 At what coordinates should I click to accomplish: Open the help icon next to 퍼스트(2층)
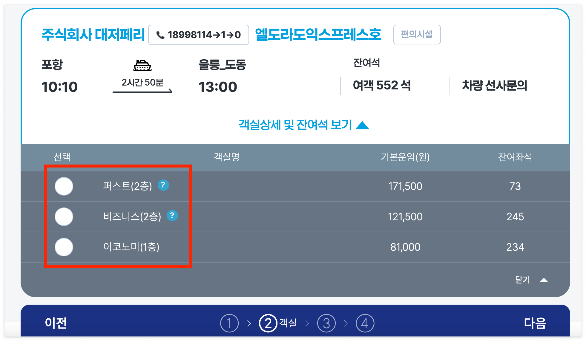click(x=164, y=185)
